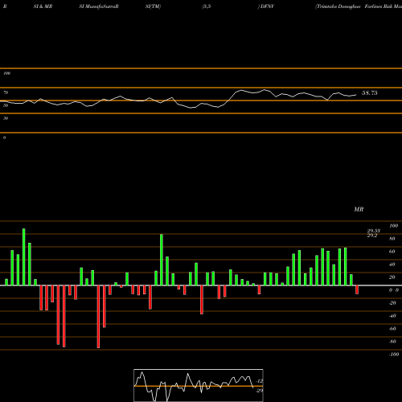This screenshot has height=402, width=402.
Task: Open the mini oscillator chart thumbnail
Action: coord(199,385)
